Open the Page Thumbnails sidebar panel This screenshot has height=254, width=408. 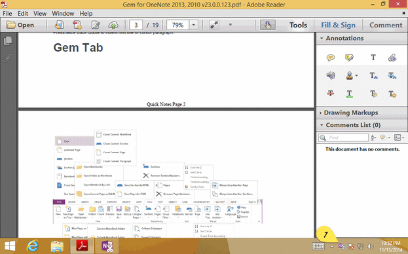pyautogui.click(x=8, y=41)
